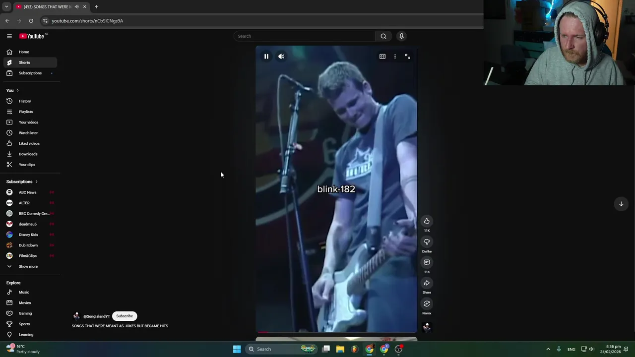Enter fullscreen on the Short

coord(408,57)
